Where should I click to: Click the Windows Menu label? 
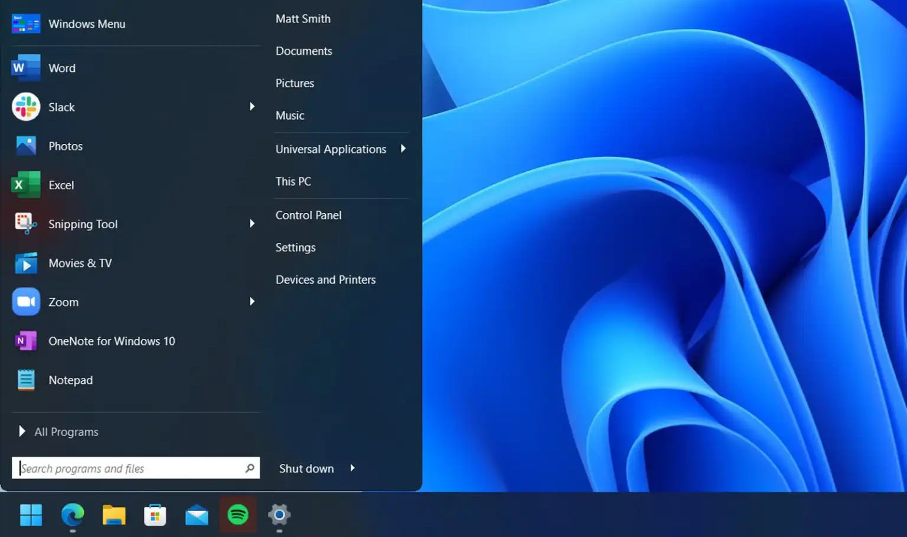click(87, 24)
